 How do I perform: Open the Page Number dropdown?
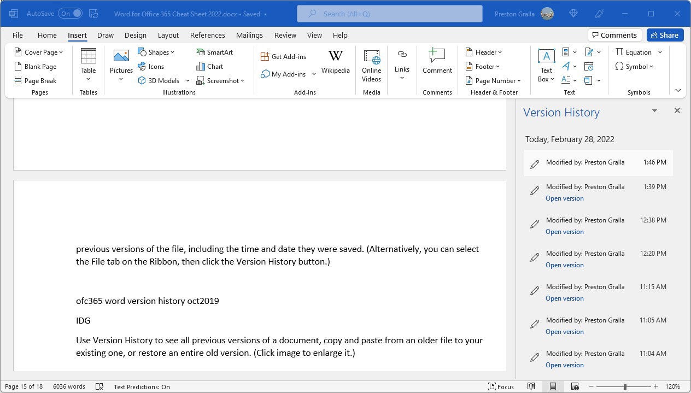(x=493, y=81)
